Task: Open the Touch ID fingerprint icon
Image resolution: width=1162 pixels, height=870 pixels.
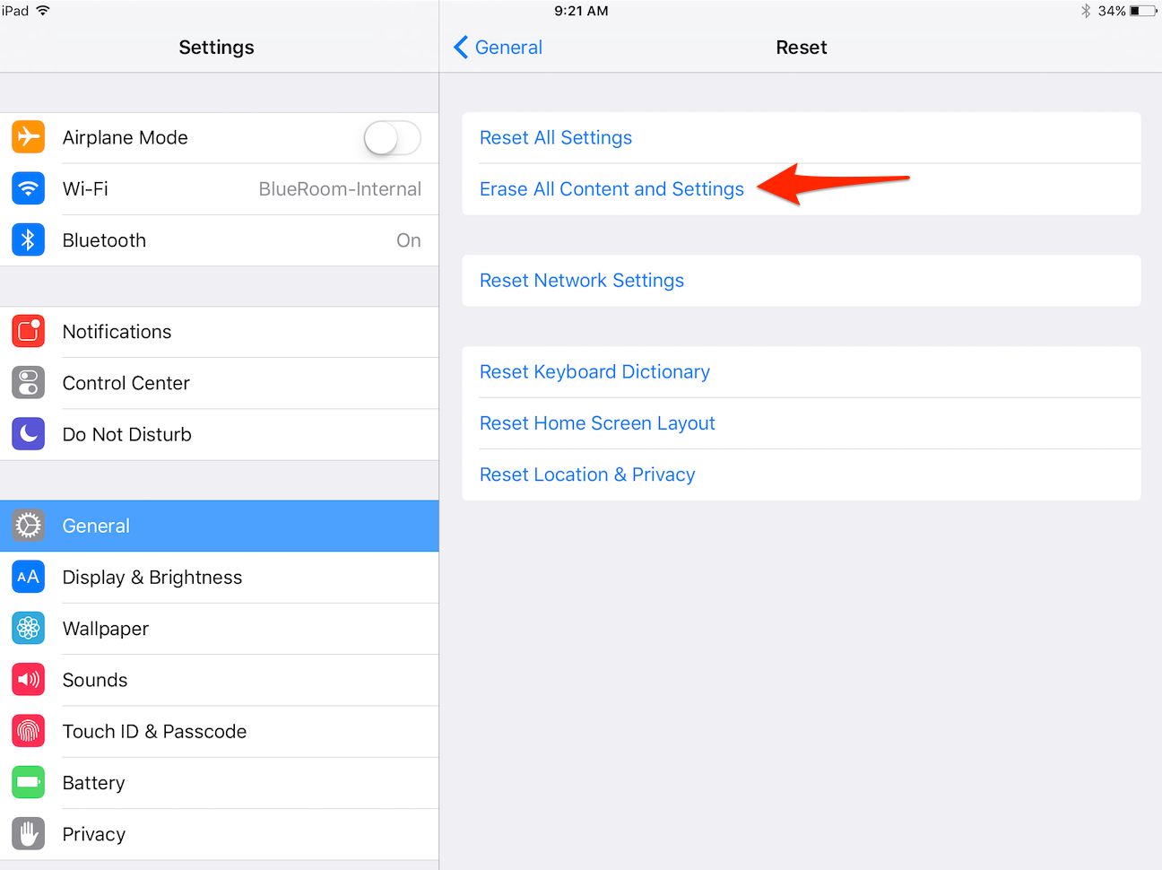Action: pos(29,732)
